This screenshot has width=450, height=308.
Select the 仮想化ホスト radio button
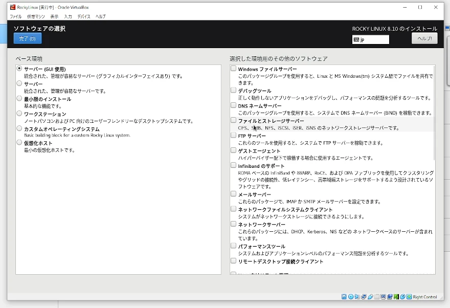[x=19, y=142]
